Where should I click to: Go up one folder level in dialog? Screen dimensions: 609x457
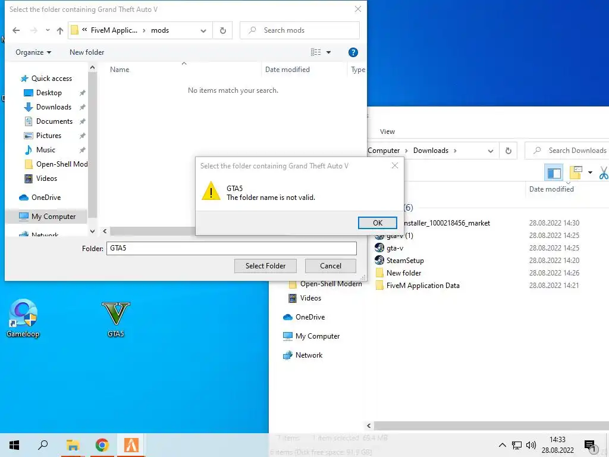[60, 30]
